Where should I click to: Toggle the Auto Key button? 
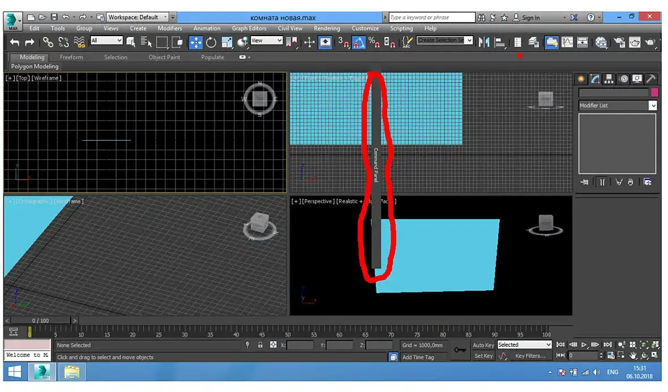pyautogui.click(x=483, y=345)
